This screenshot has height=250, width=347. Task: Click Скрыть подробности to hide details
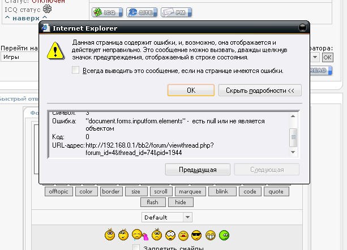pos(260,90)
